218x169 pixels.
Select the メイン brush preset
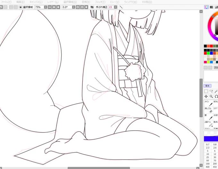point(209,103)
